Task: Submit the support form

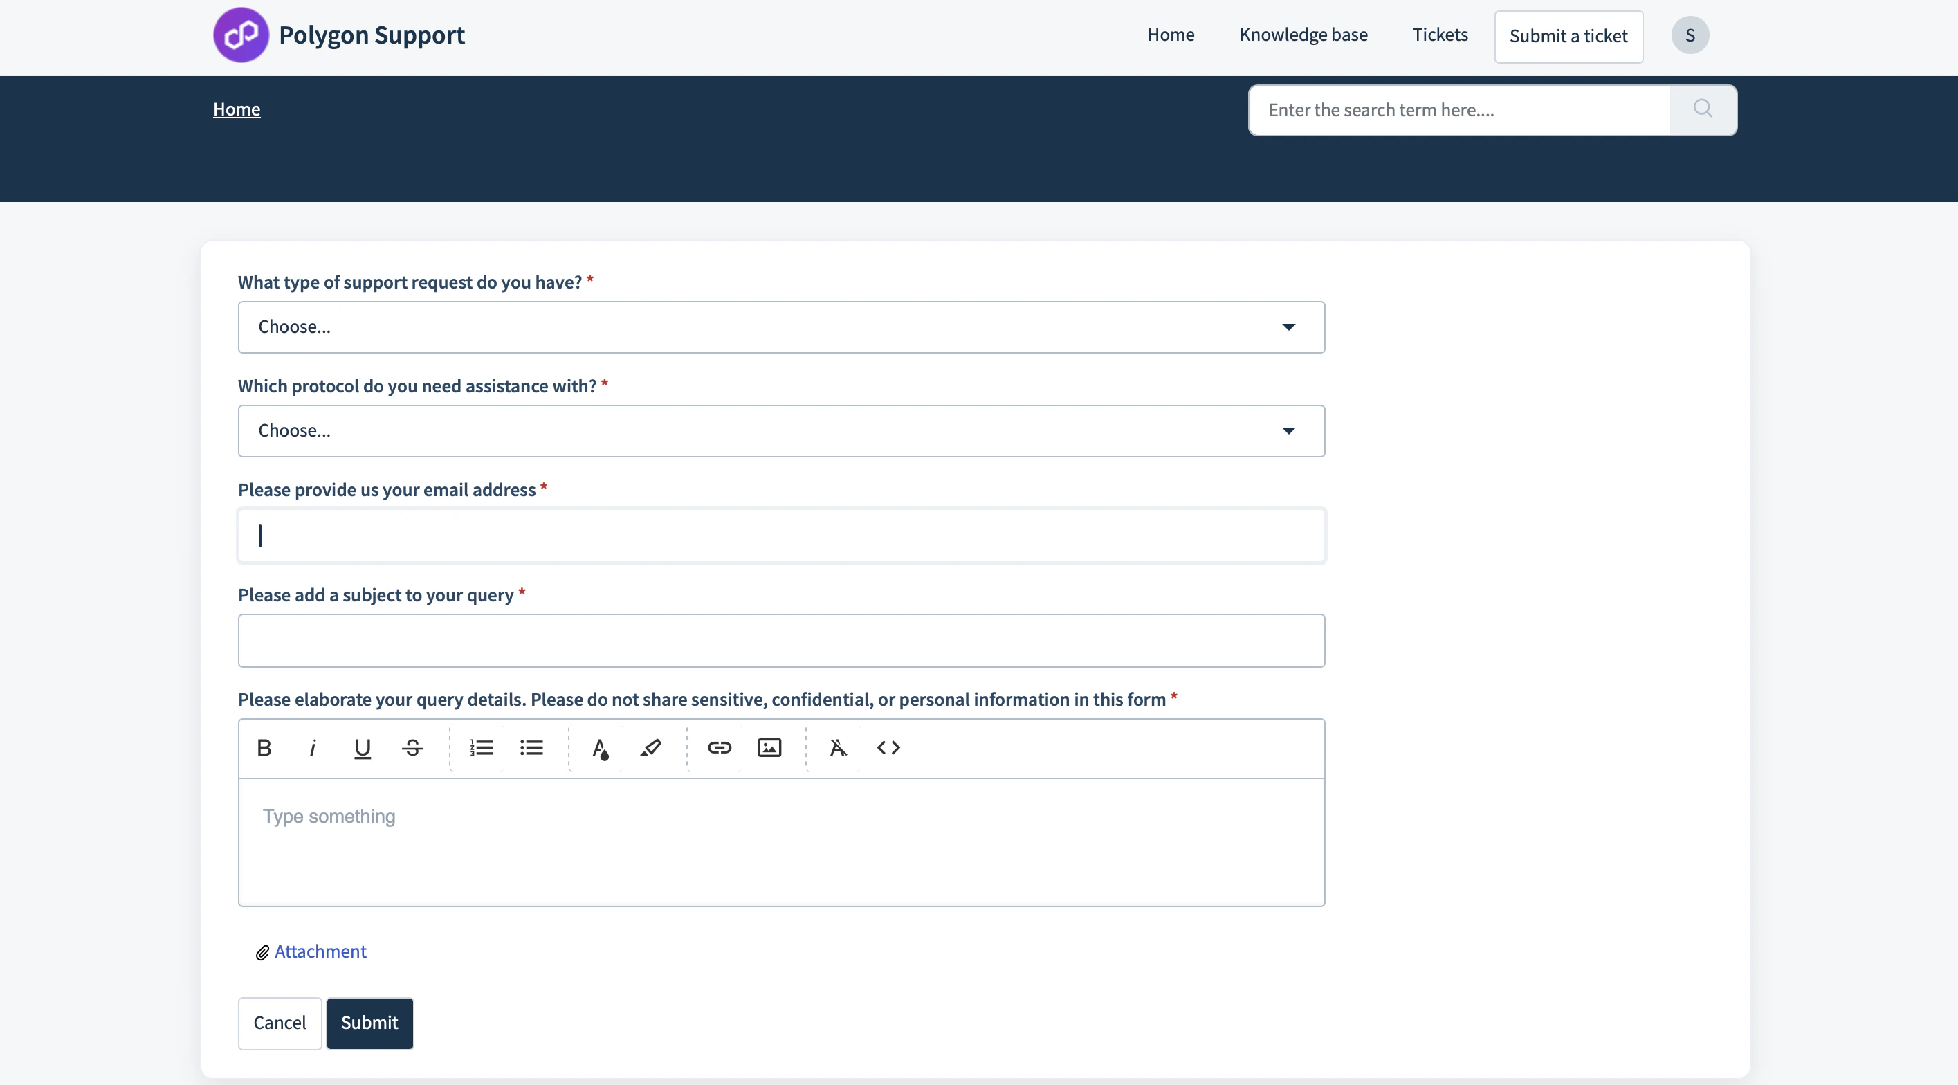Action: 369,1023
